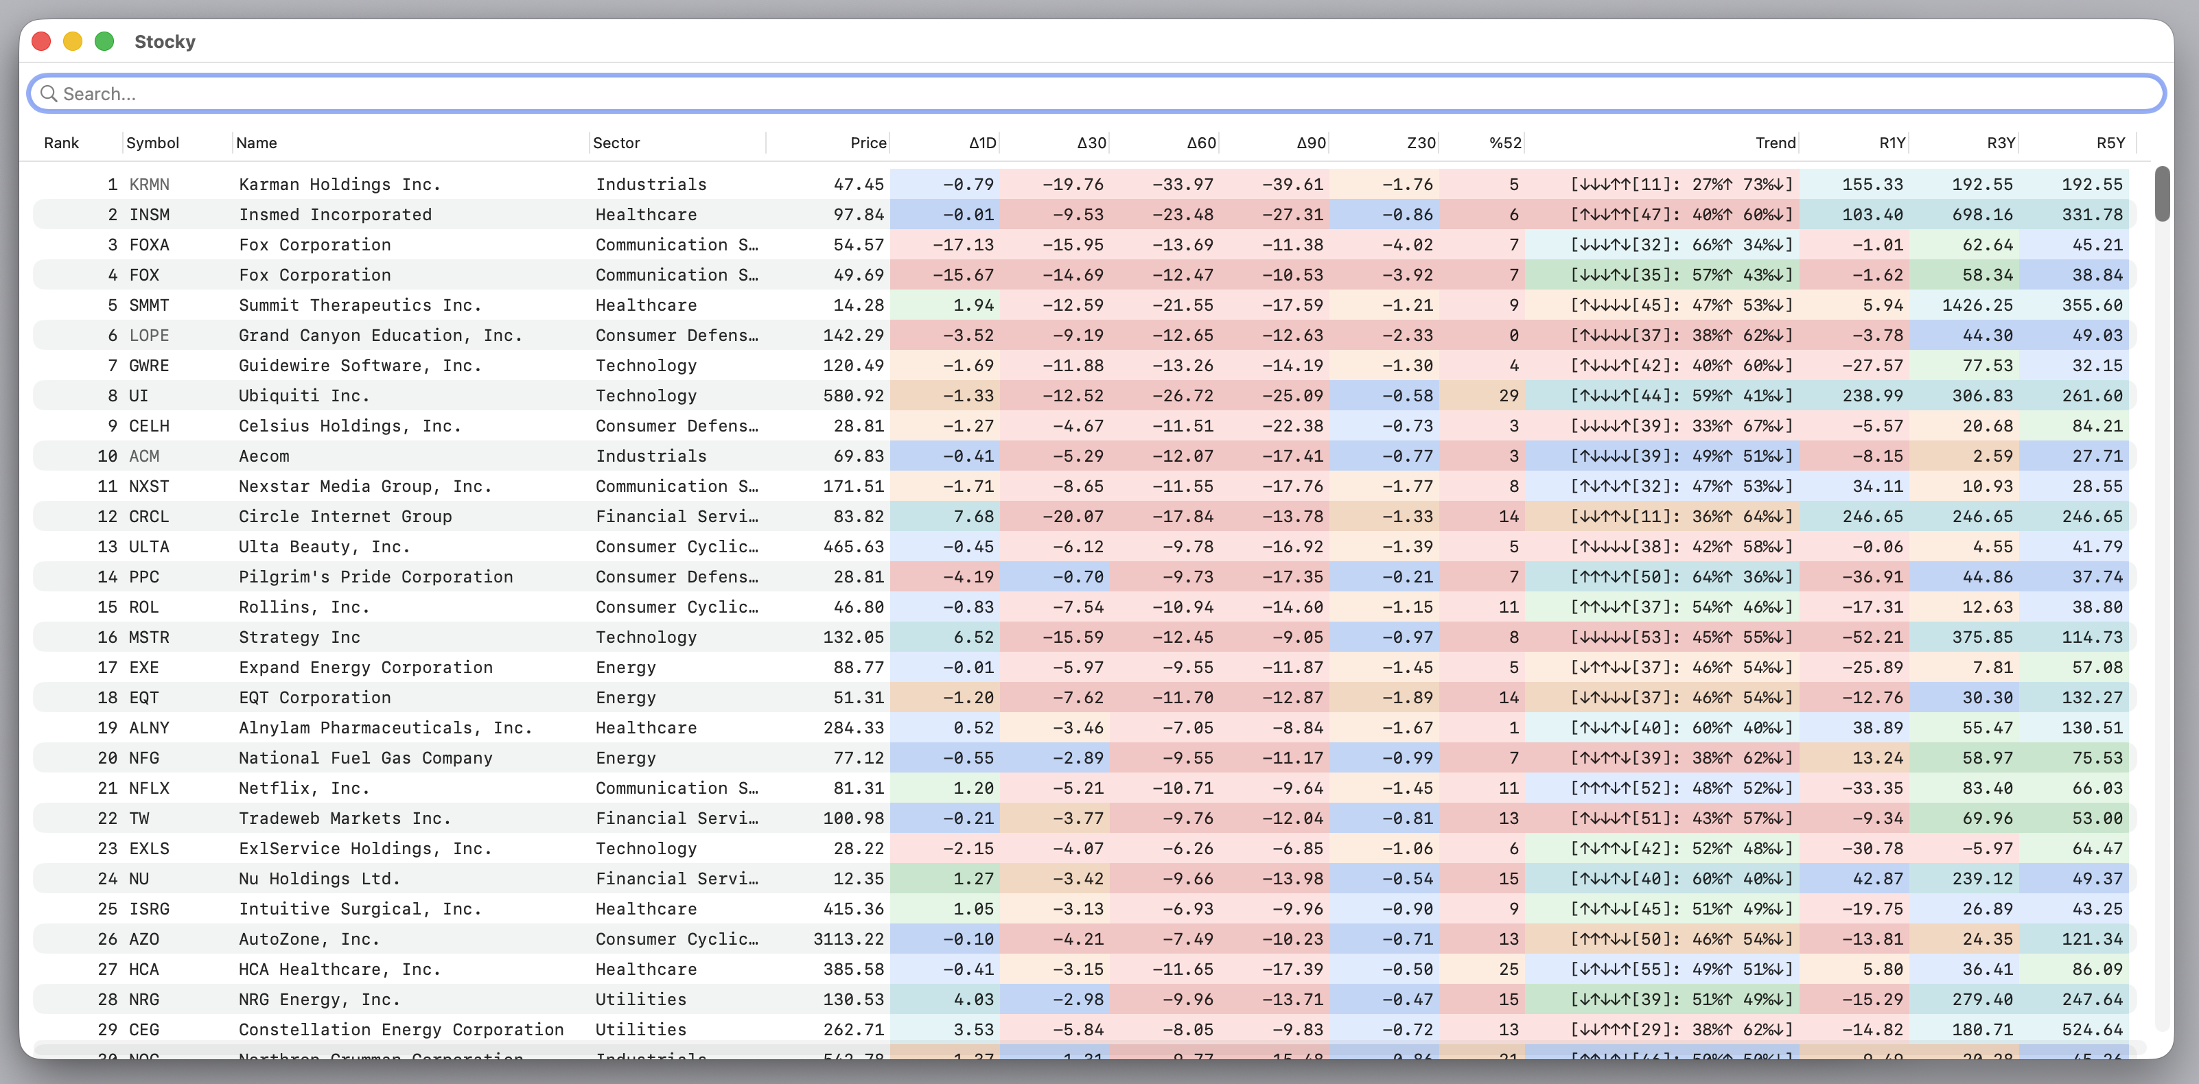Click AutoZone price 3113.22
This screenshot has height=1084, width=2199.
pos(848,940)
